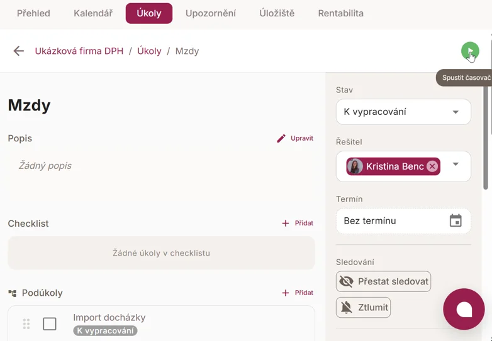
Task: Go back using the left arrow icon
Action: 19,51
